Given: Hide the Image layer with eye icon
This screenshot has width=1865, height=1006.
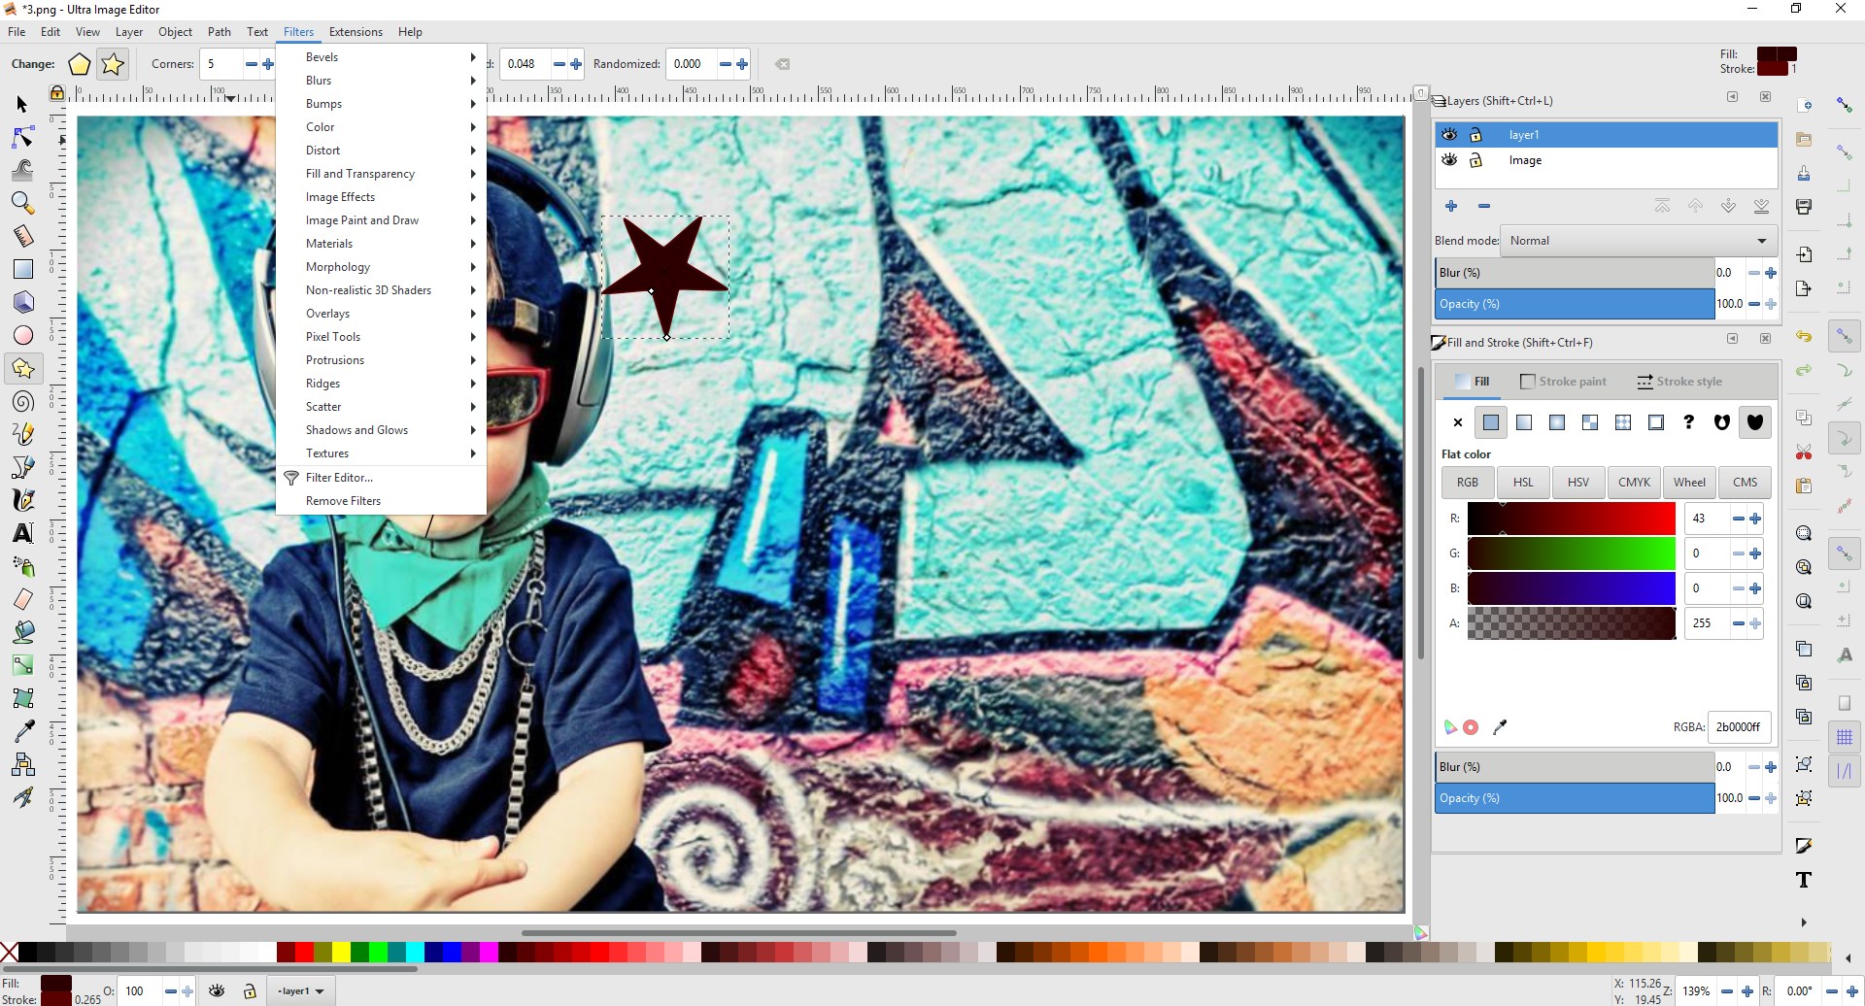Looking at the screenshot, I should click(x=1449, y=160).
